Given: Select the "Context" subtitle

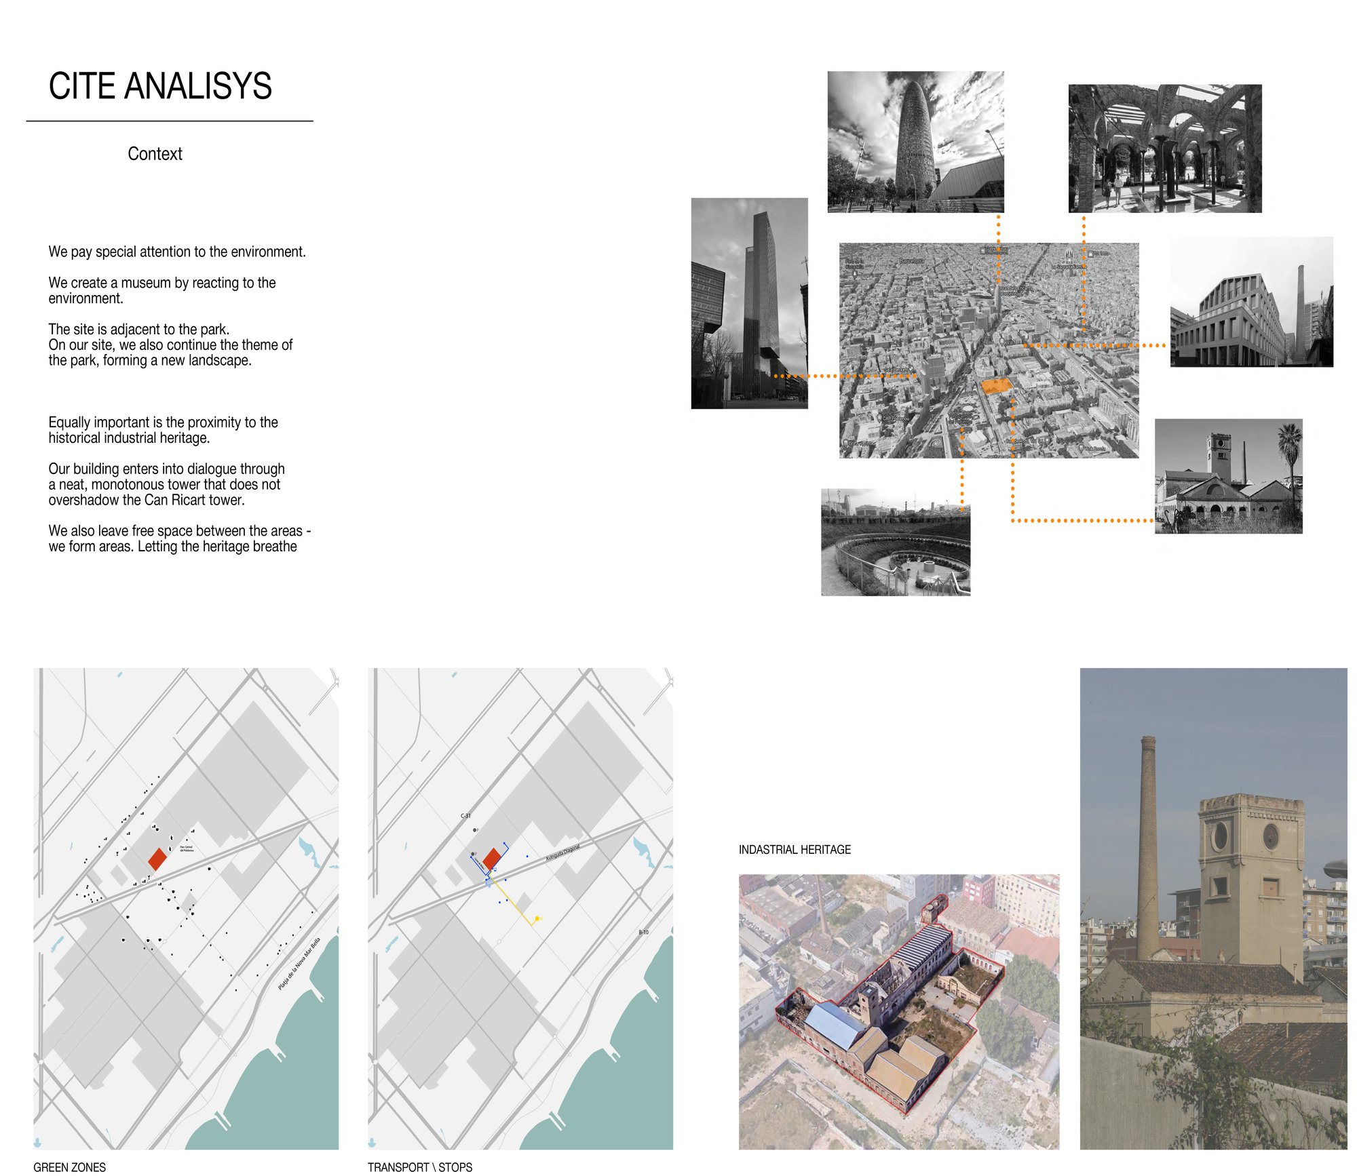Looking at the screenshot, I should 155,154.
